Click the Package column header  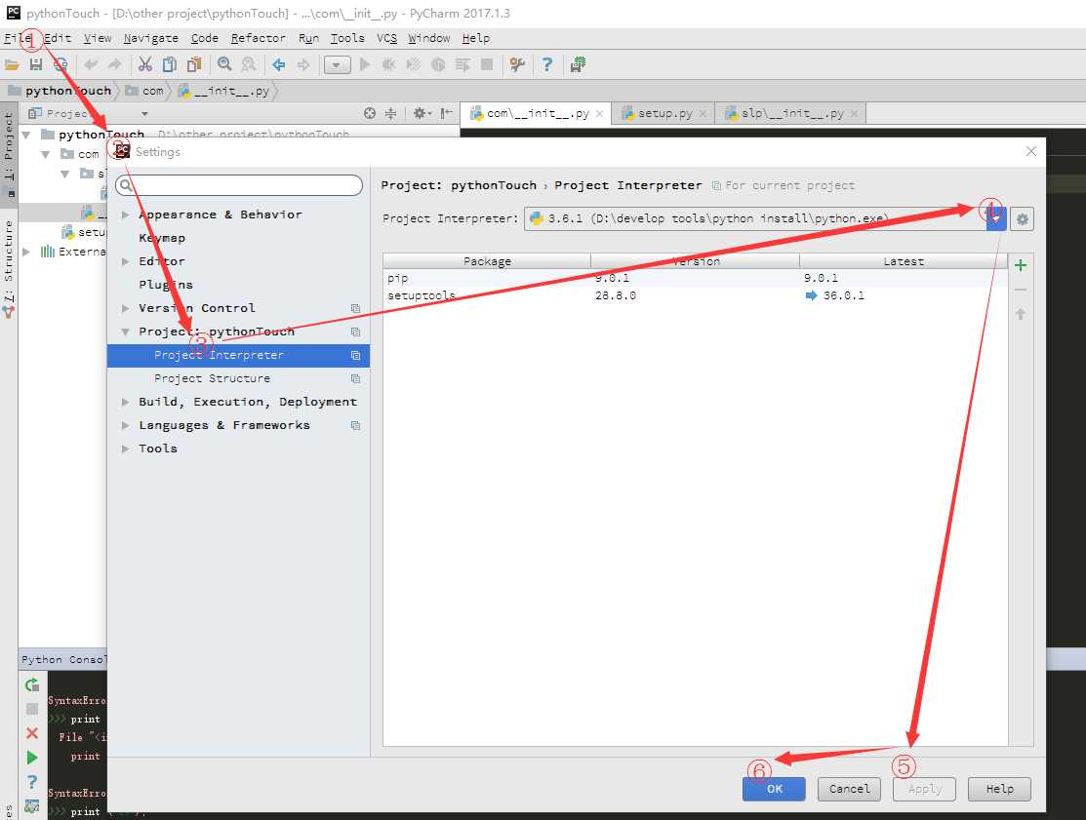coord(487,261)
